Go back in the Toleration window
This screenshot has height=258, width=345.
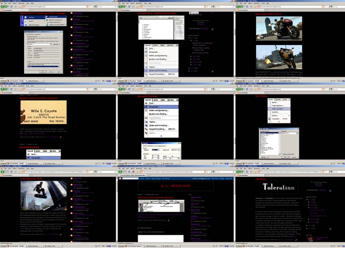point(238,172)
